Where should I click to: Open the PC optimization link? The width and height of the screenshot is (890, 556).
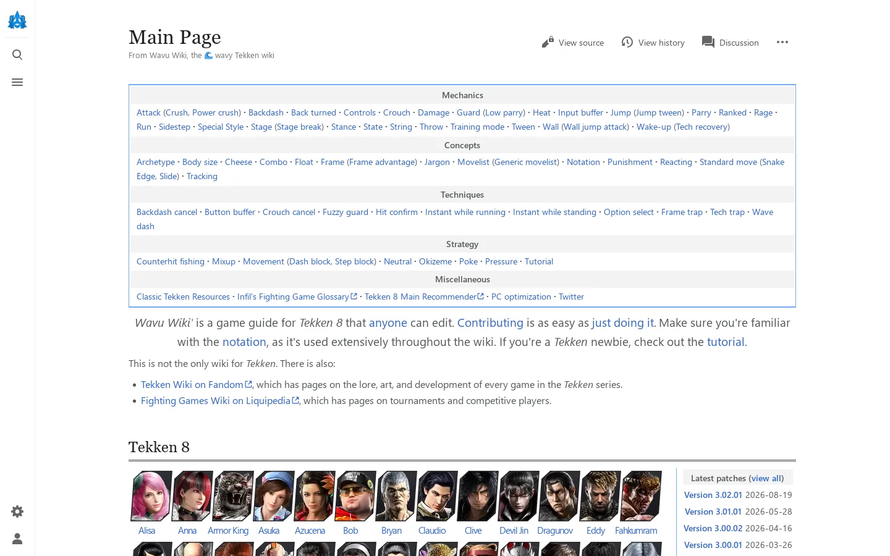[521, 297]
